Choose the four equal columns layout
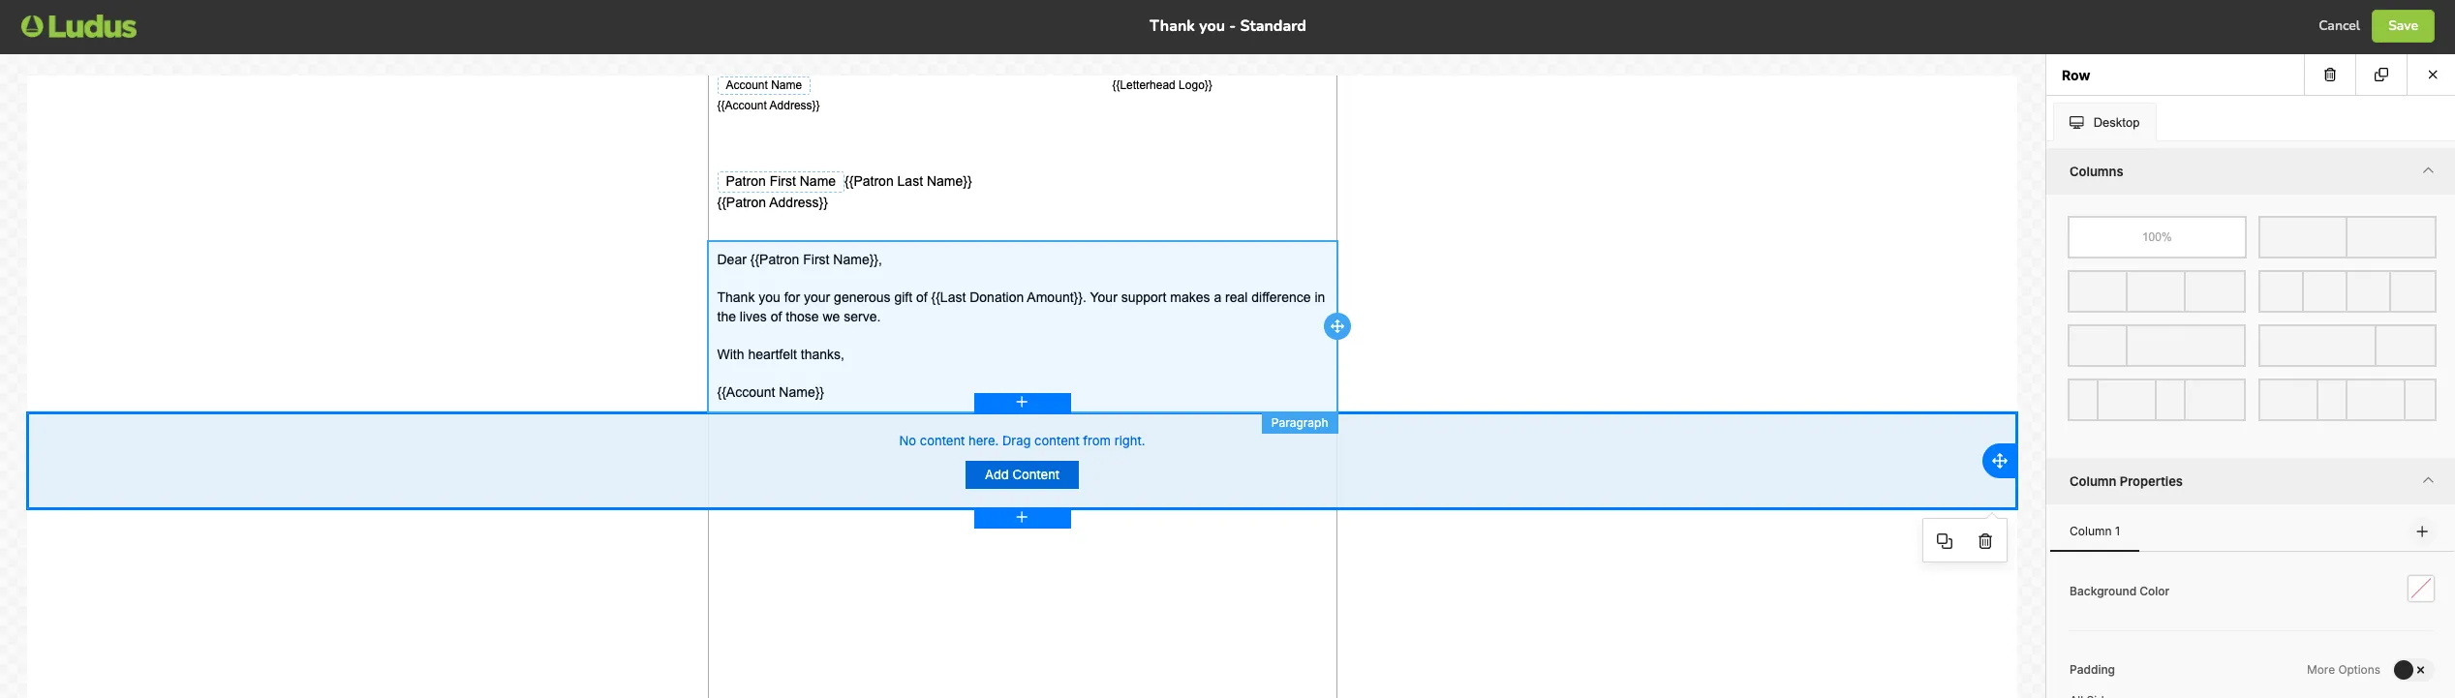Screen dimensions: 2455x698 tap(2347, 291)
